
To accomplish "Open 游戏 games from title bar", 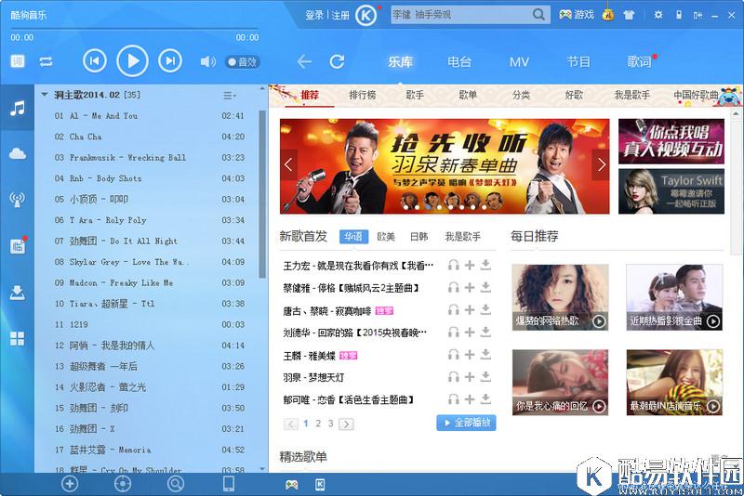I will pos(576,15).
